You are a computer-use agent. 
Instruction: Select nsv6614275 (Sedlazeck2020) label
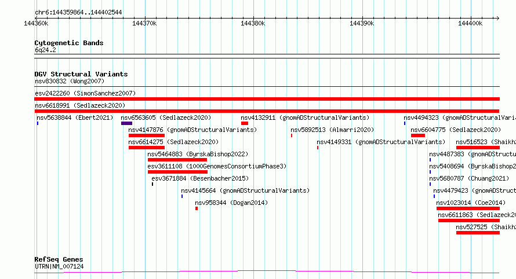pyautogui.click(x=173, y=142)
